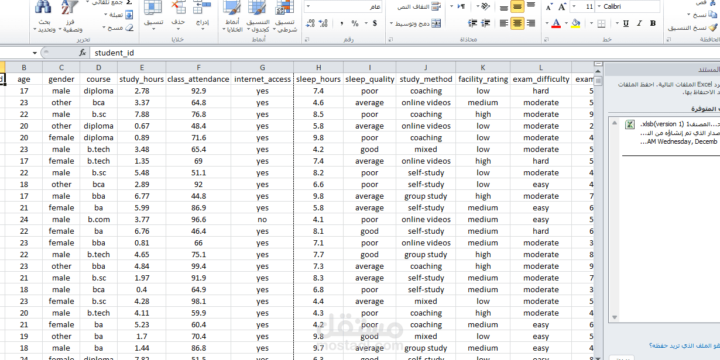Select the exam_difficulty header cell
This screenshot has width=720, height=360.
point(541,79)
